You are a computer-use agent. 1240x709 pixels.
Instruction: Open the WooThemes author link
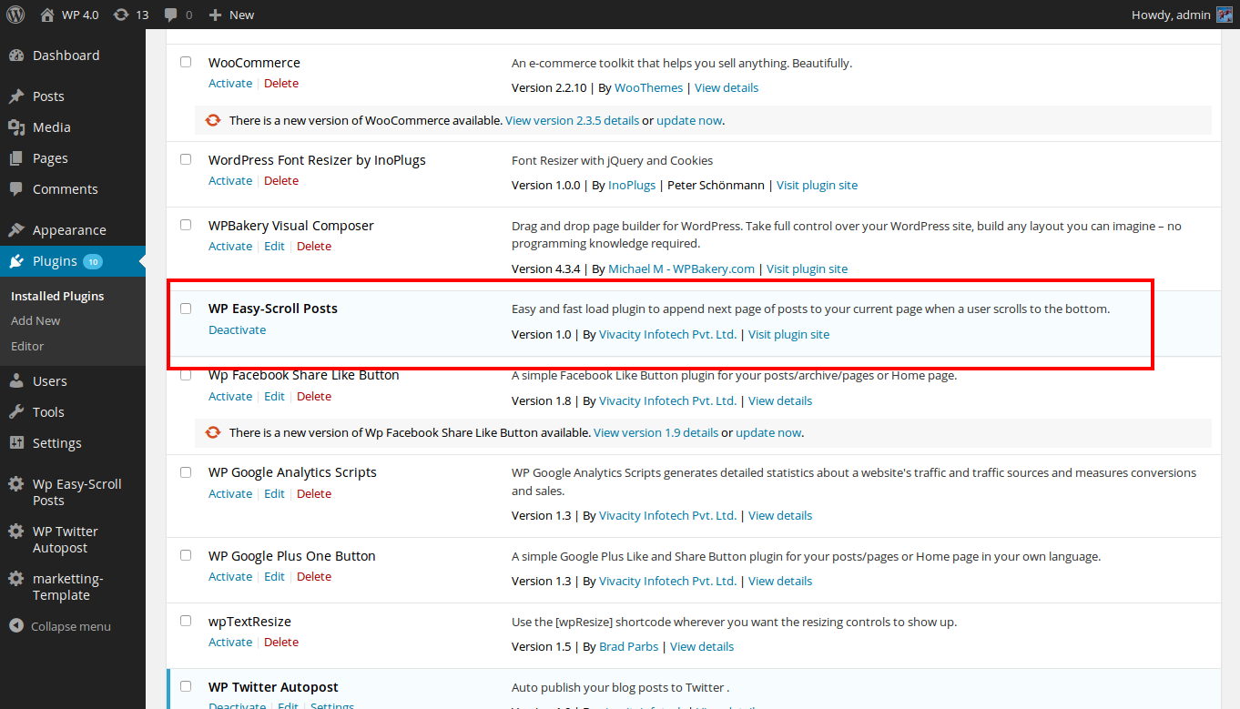(648, 87)
